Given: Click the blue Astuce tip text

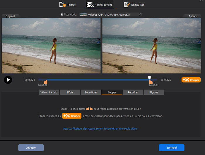Looking at the screenshot, I should point(101,129).
